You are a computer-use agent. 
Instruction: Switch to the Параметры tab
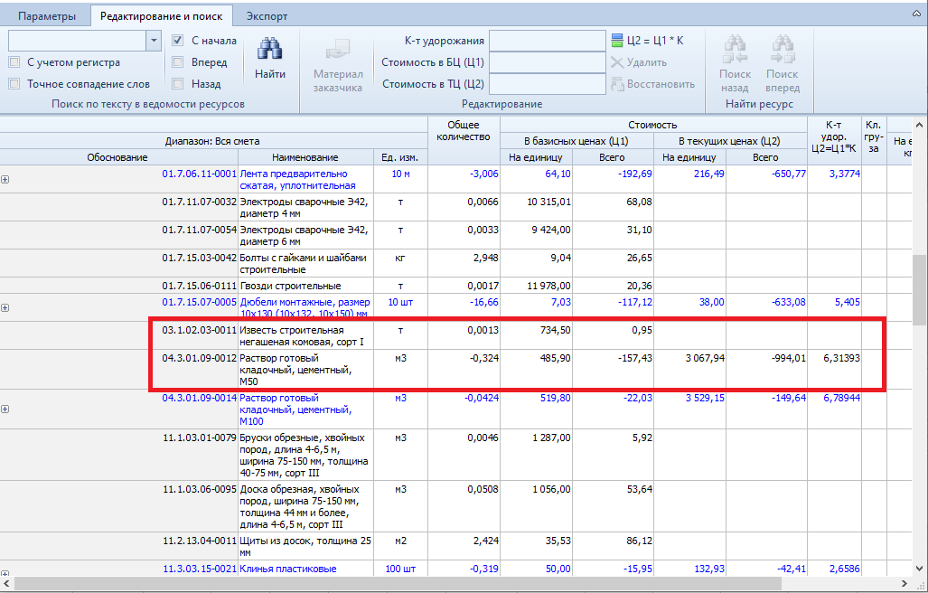pyautogui.click(x=46, y=16)
